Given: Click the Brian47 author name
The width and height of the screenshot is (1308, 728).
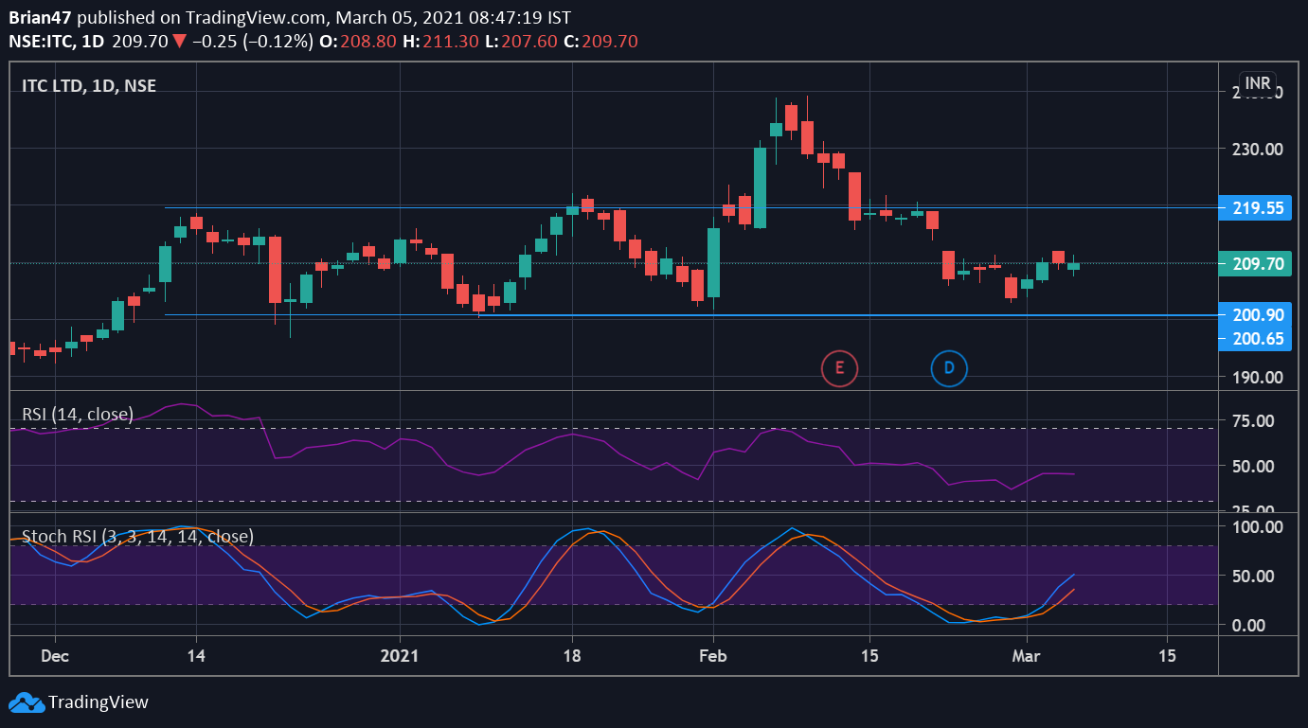Looking at the screenshot, I should [38, 18].
